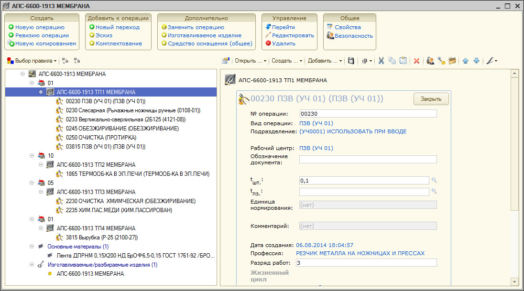Image resolution: width=524 pixels, height=291 pixels.
Task: Click Удалить in the Управление group
Action: [x=284, y=43]
